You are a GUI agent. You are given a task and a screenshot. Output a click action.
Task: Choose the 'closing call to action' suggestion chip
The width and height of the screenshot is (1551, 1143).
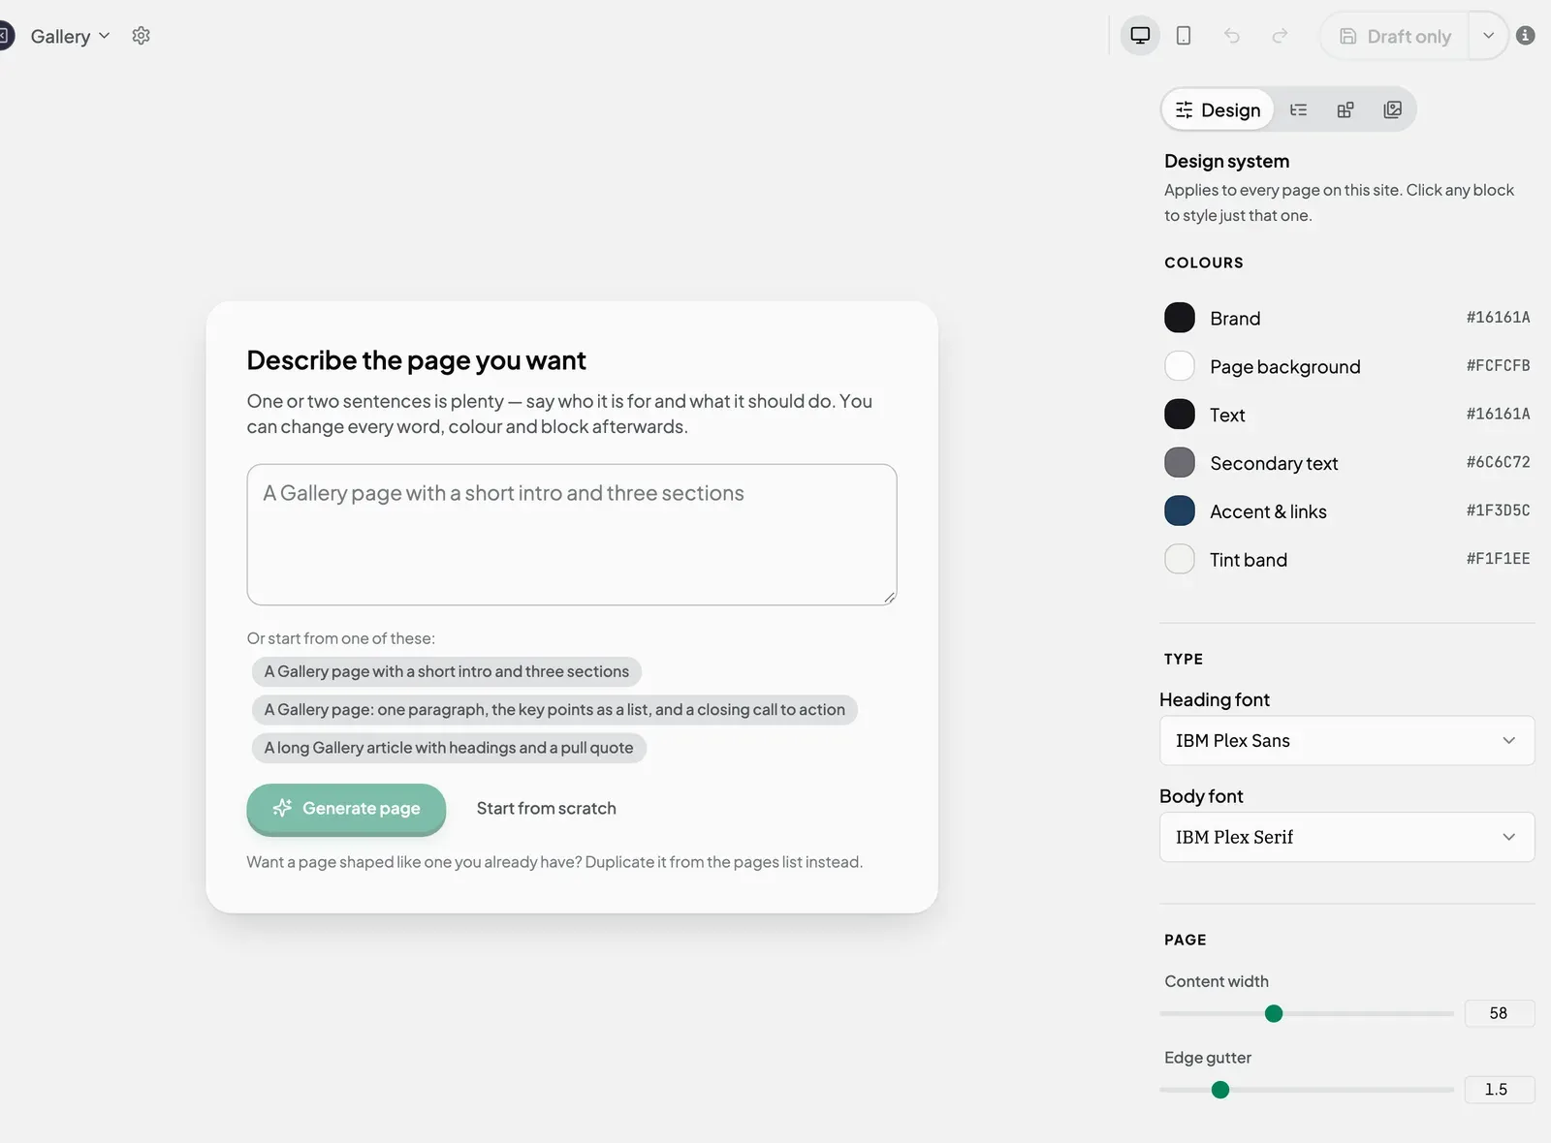[x=554, y=709]
